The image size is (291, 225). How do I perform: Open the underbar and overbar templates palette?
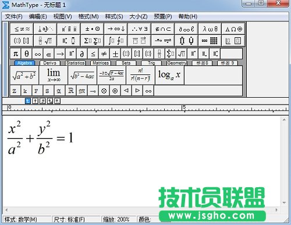pos(140,41)
